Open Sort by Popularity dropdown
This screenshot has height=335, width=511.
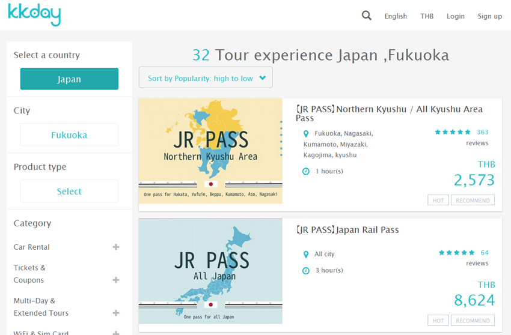coord(206,78)
